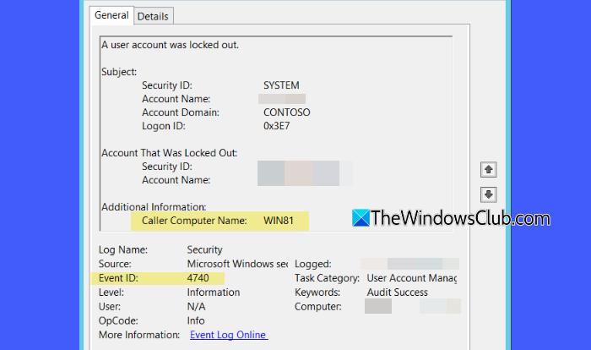Open the Event Log Online link
Viewport: 591px width, 350px height.
click(x=229, y=335)
